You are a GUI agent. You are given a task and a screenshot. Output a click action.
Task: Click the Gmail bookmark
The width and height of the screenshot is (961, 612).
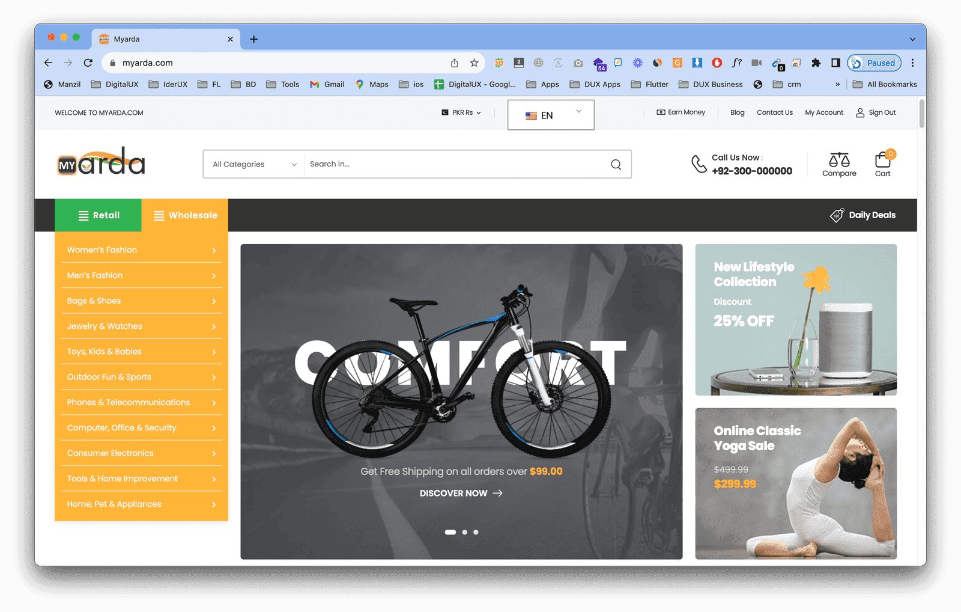click(327, 84)
